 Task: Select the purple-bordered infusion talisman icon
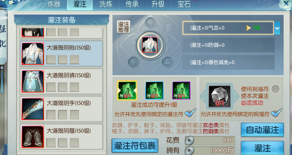181,90
